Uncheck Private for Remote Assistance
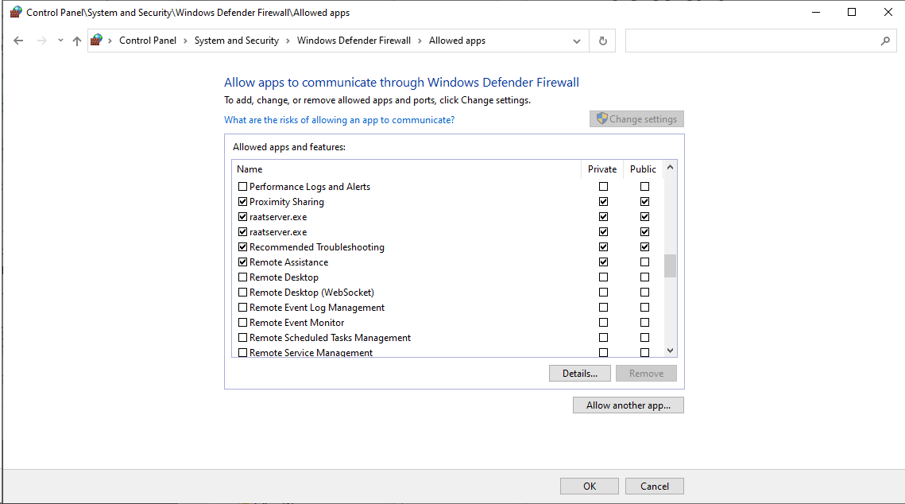905x504 pixels. tap(603, 262)
